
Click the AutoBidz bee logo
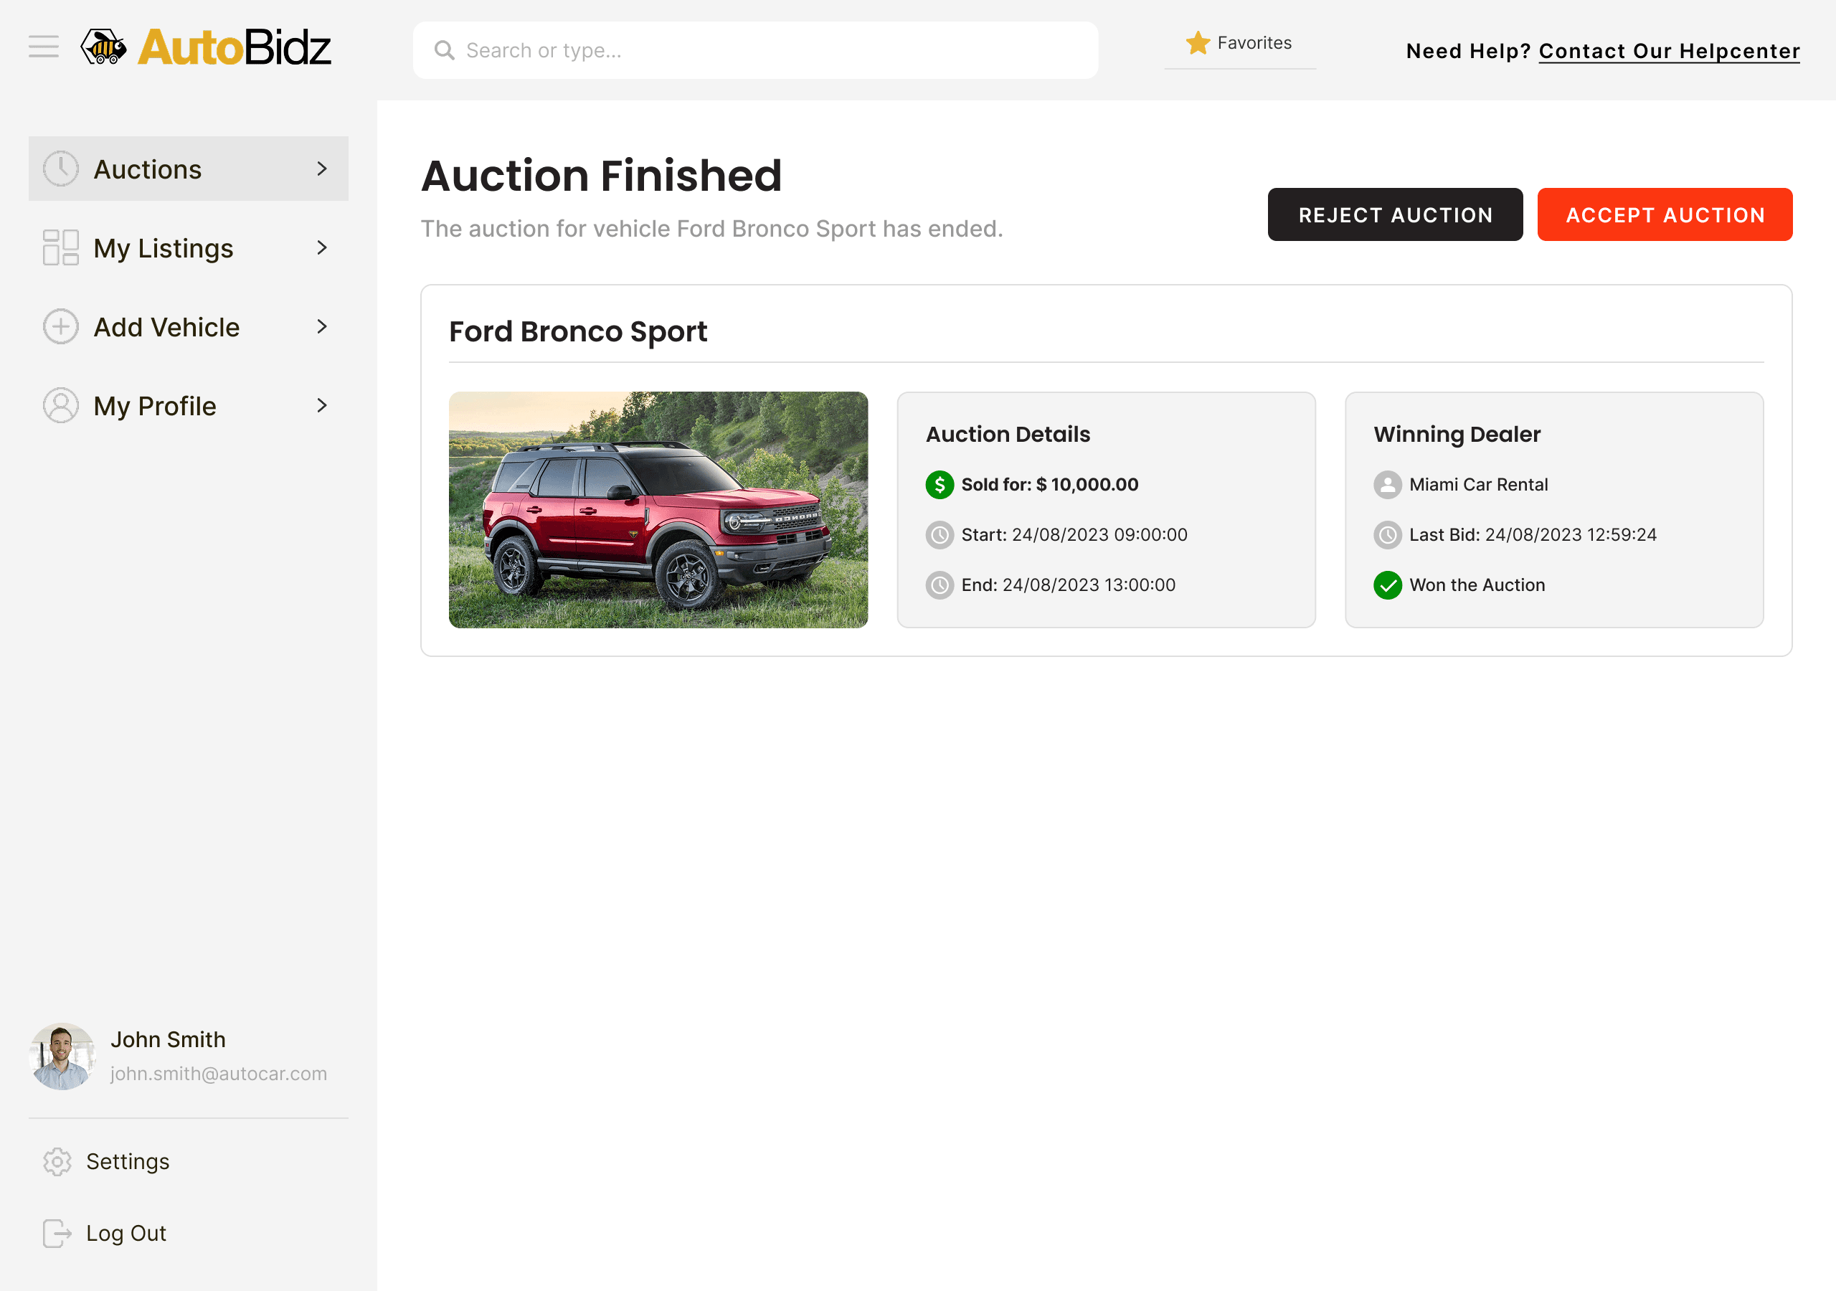click(x=104, y=47)
